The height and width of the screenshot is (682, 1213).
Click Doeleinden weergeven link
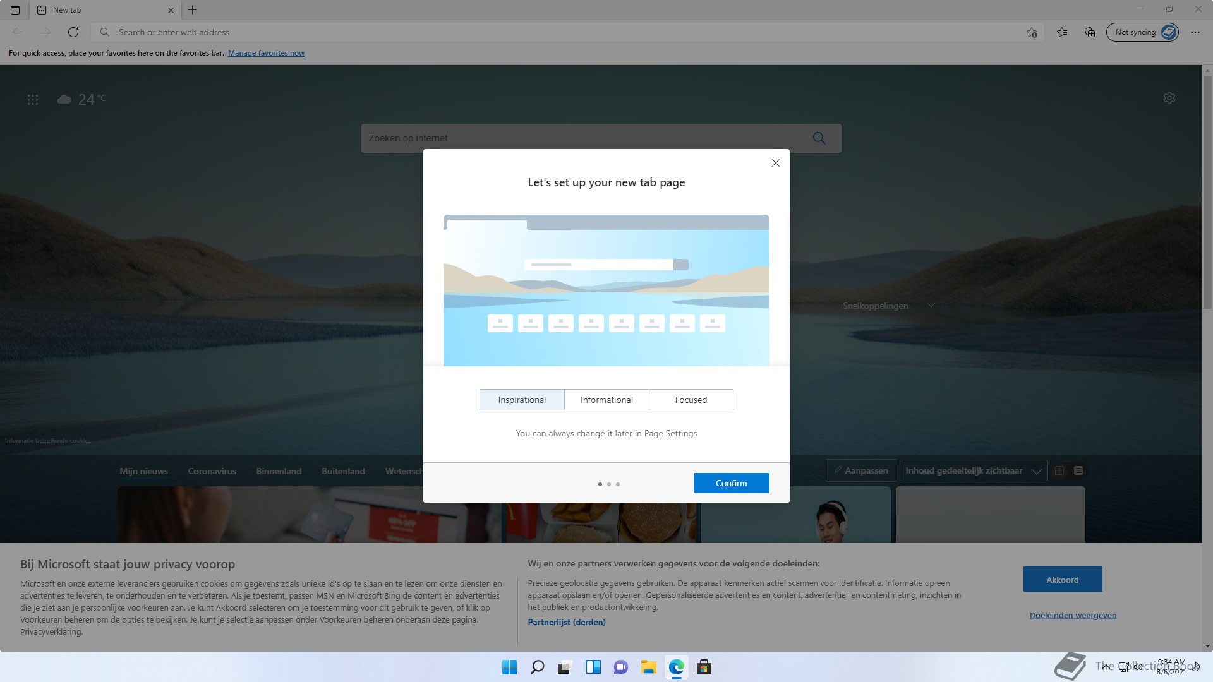1073,615
